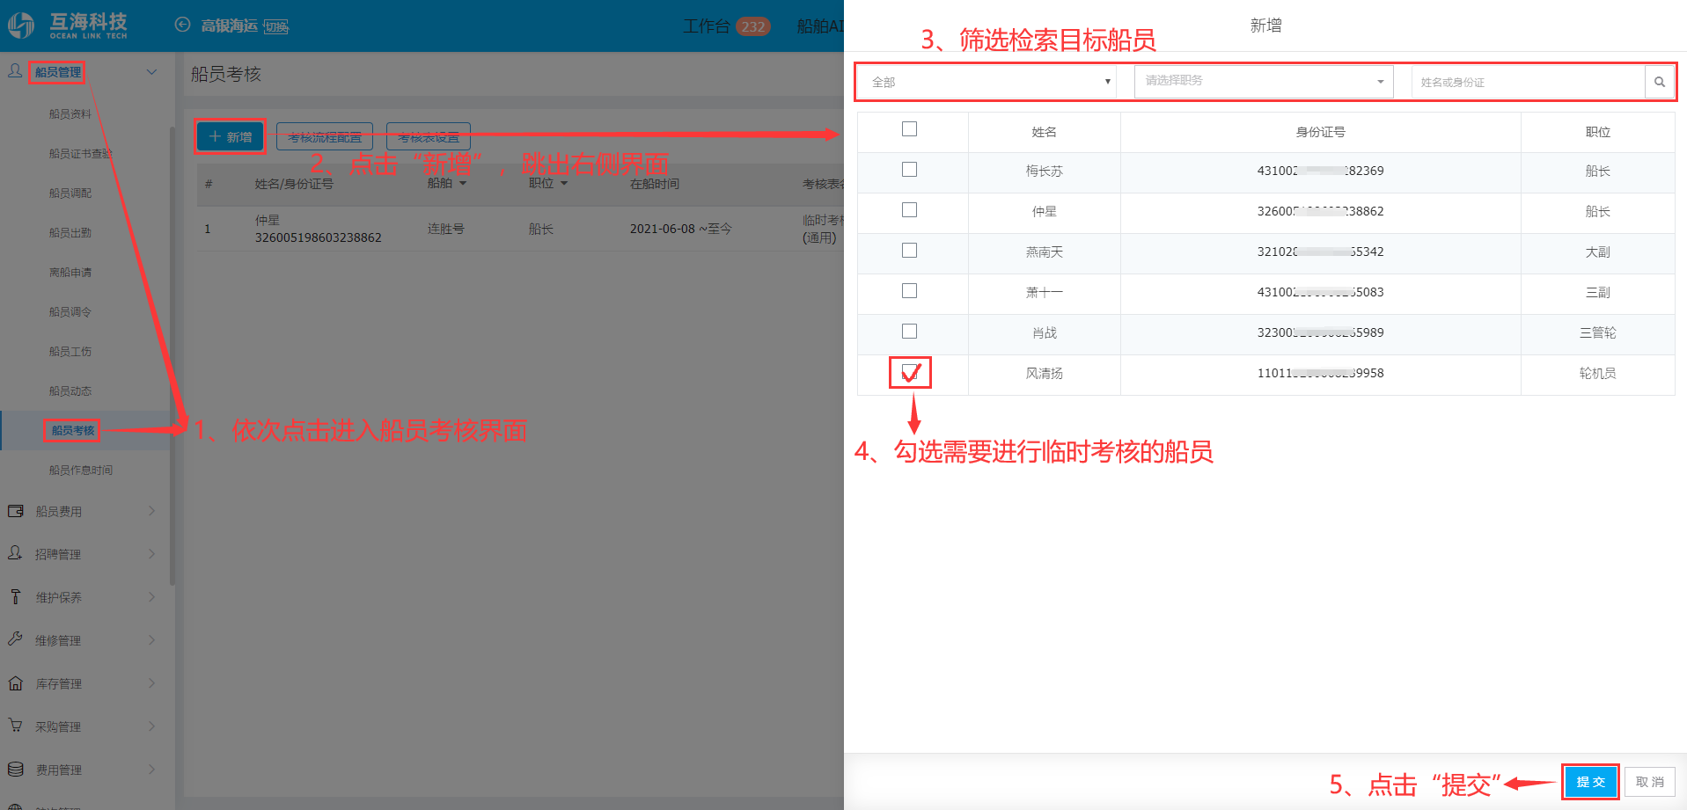Expand the 船员费用 menu chevron
The height and width of the screenshot is (810, 1687).
[151, 511]
